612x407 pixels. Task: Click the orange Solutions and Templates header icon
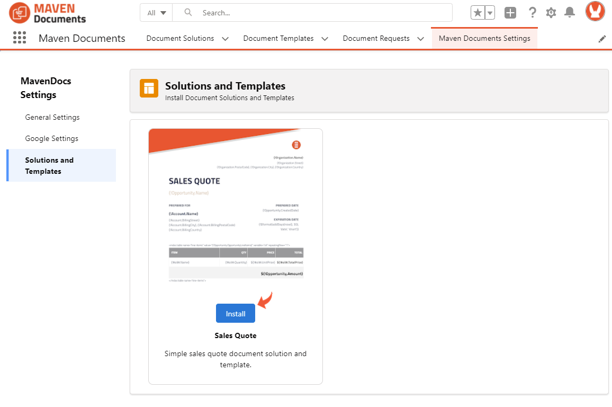click(x=149, y=88)
